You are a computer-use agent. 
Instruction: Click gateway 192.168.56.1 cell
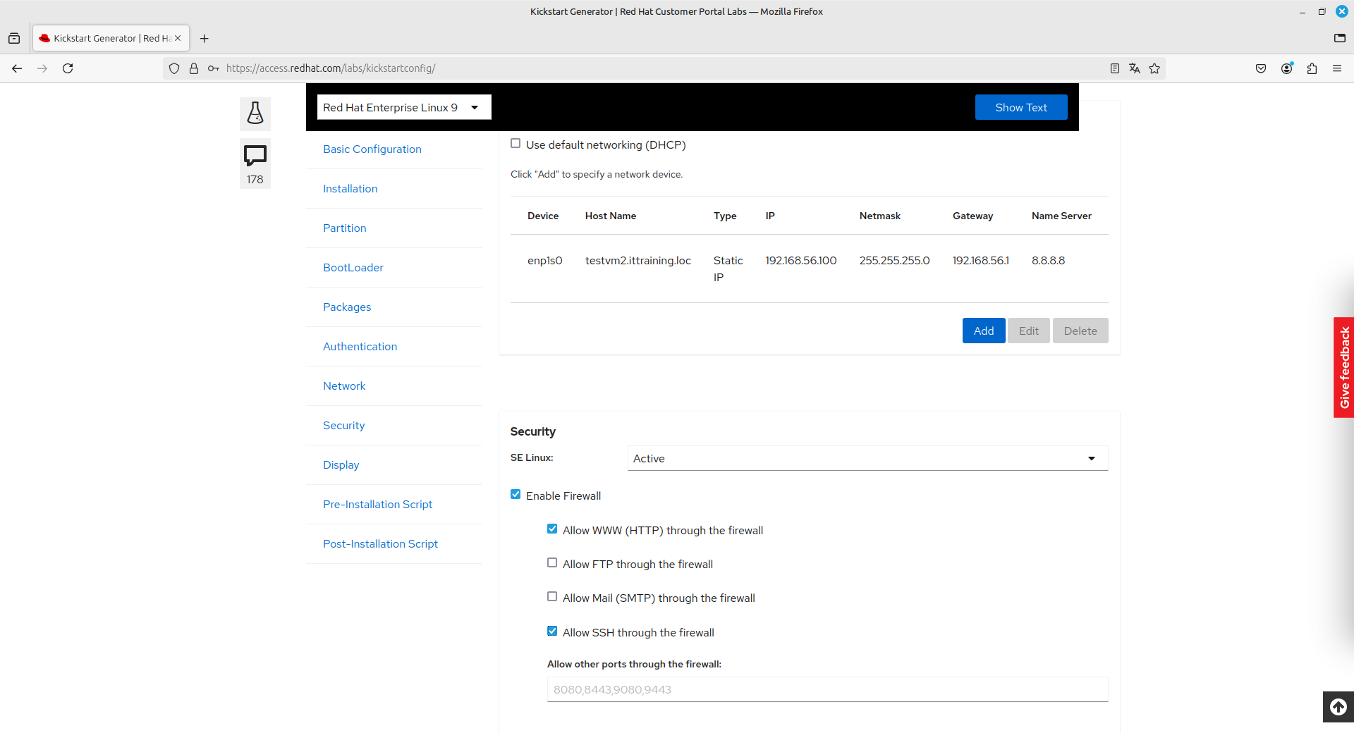click(x=981, y=261)
